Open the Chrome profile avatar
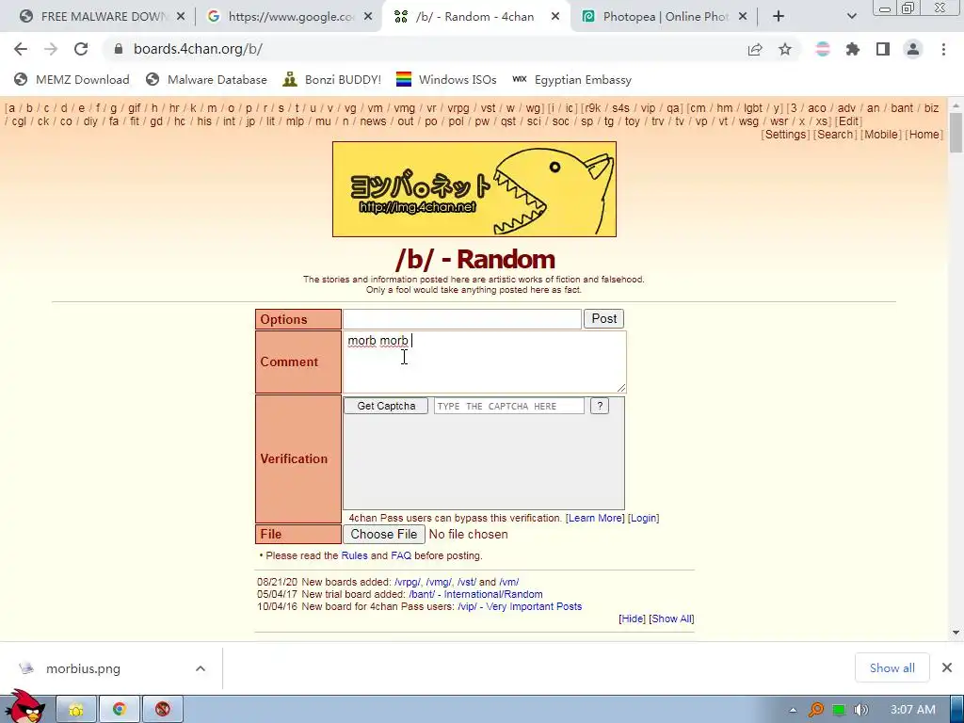 (x=913, y=49)
